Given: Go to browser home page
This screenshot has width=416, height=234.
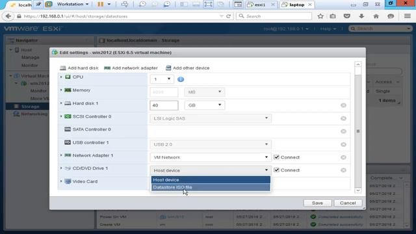Looking at the screenshot, I should tap(376, 16).
